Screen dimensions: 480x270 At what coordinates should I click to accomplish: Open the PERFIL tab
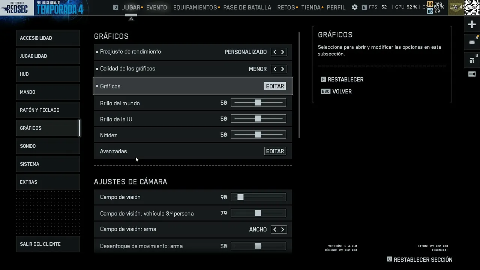(x=336, y=7)
